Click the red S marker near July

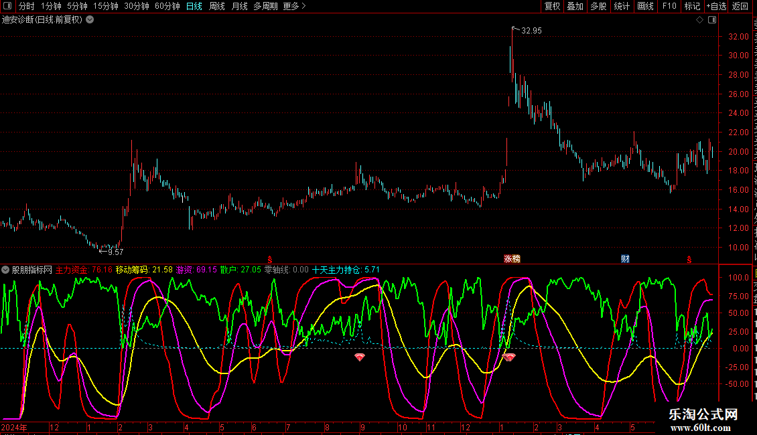point(270,260)
